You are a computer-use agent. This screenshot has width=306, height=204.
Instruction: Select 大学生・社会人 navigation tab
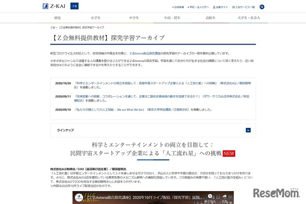(x=249, y=18)
